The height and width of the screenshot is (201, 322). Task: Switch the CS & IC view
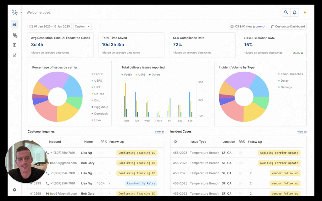[x=247, y=26]
